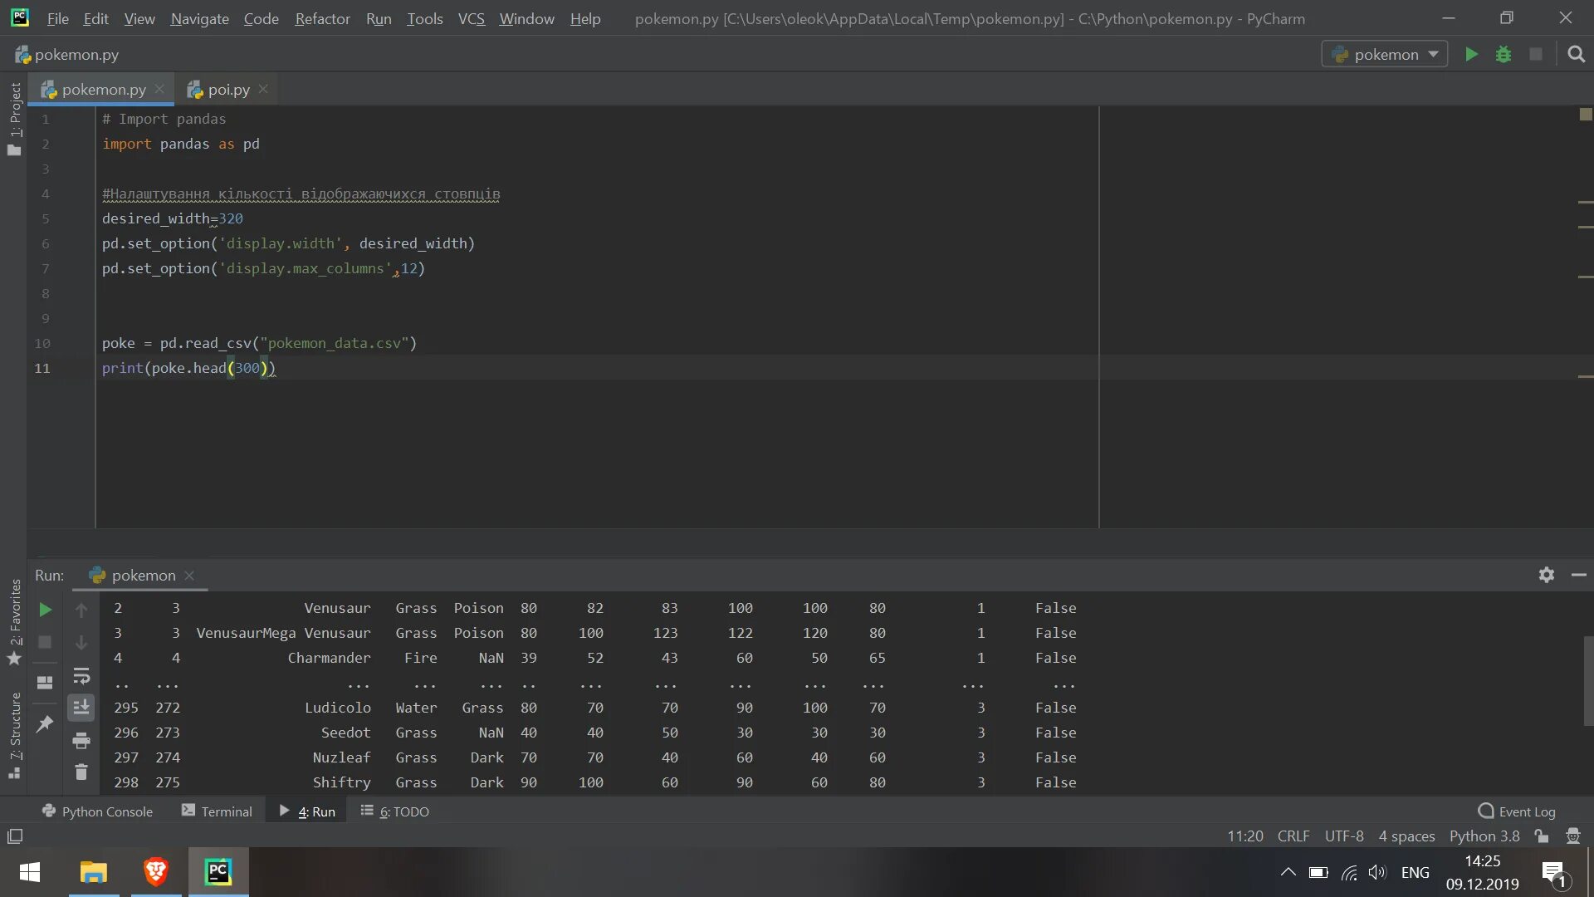This screenshot has height=897, width=1594.
Task: Open Run panel settings gear
Action: (1546, 575)
